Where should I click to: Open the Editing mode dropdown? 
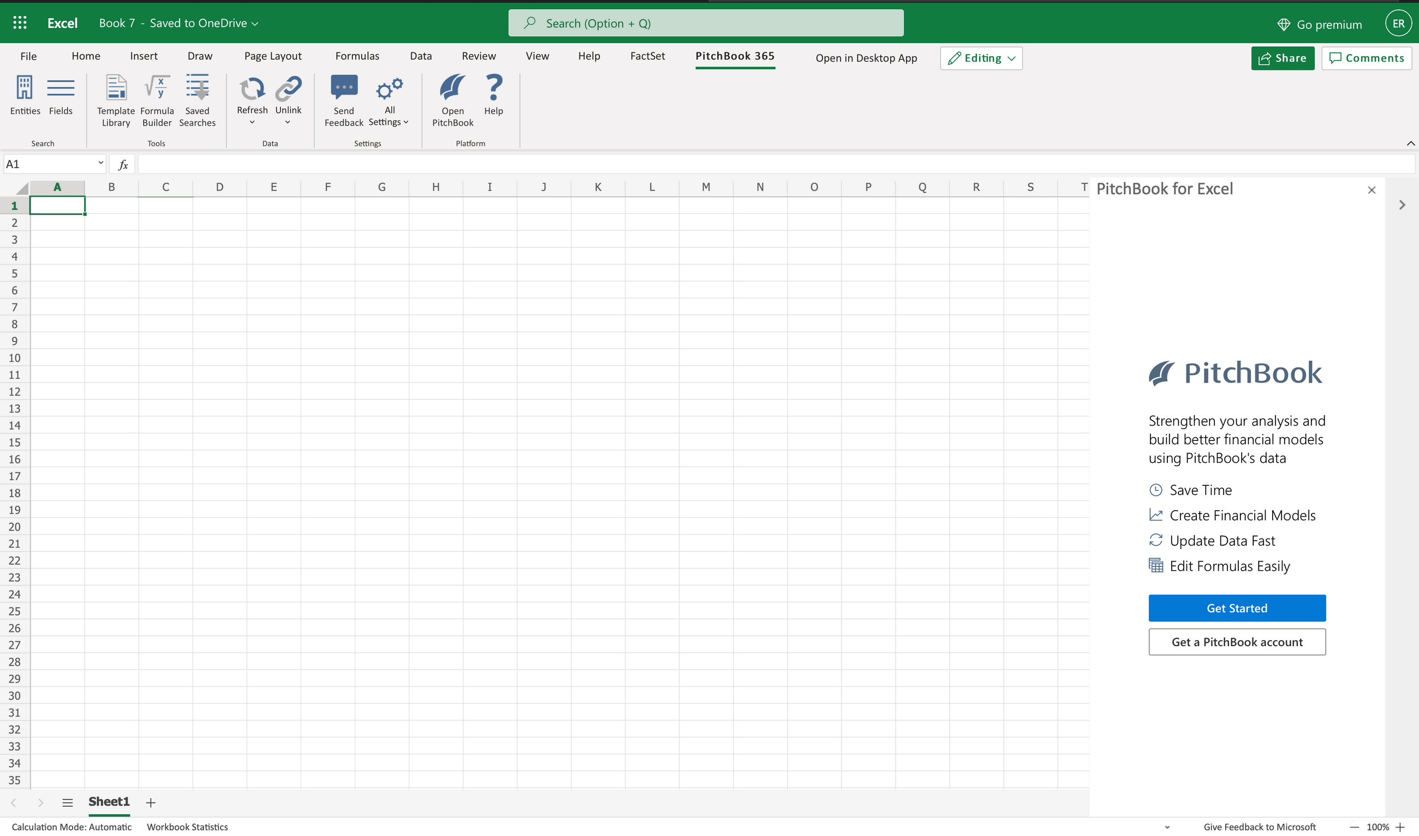(x=981, y=58)
